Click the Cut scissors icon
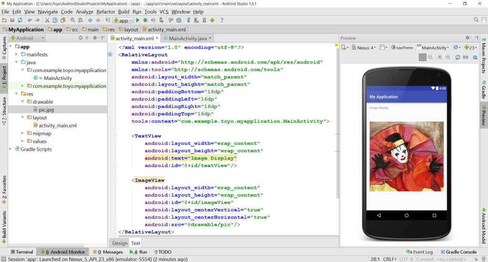The image size is (488, 262). 47,21
